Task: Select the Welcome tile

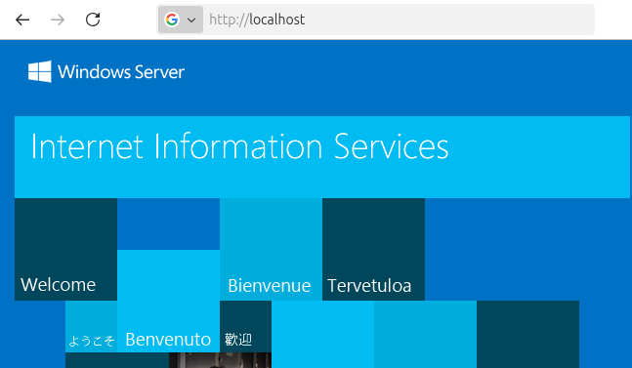Action: click(x=66, y=249)
